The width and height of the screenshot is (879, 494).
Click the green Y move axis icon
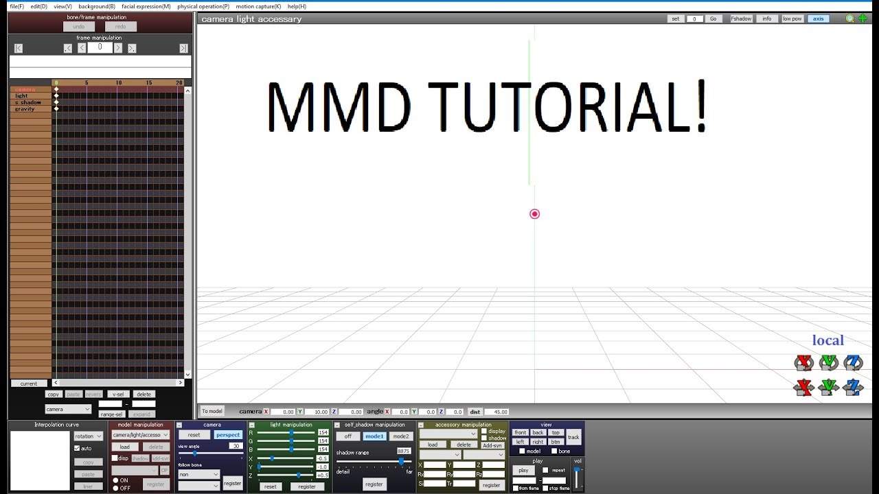[x=829, y=388]
